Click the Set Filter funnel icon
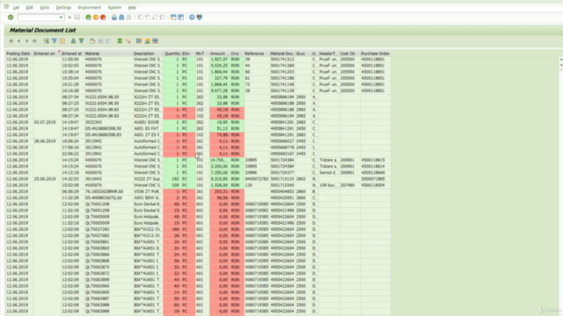This screenshot has height=316, width=563. pyautogui.click(x=55, y=41)
